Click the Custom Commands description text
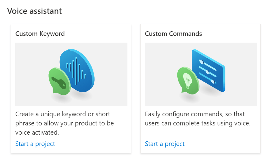 click(197, 119)
